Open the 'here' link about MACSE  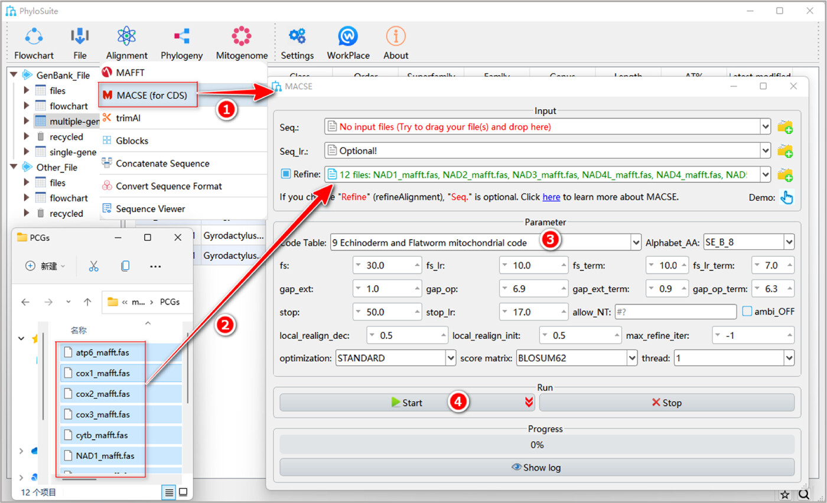pyautogui.click(x=551, y=197)
